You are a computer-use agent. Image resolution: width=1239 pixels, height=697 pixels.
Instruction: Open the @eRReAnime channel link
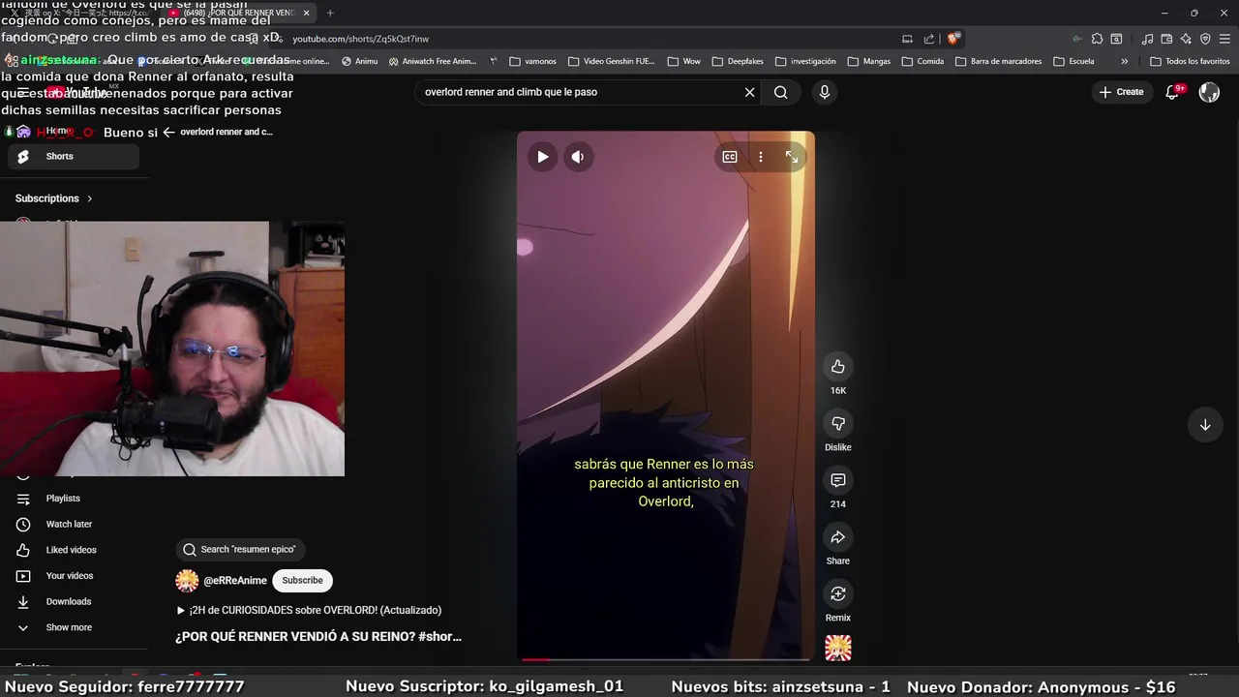pyautogui.click(x=235, y=581)
